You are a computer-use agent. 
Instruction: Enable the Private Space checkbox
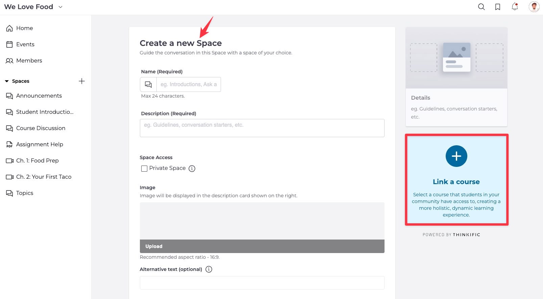point(144,169)
